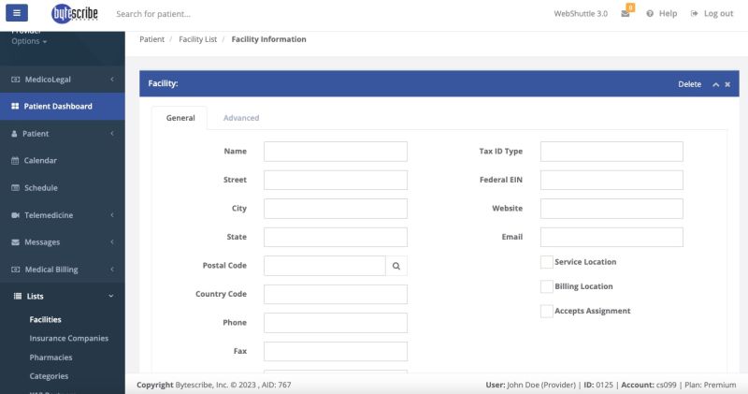
Task: Close the Facility panel with the X icon
Action: point(727,84)
